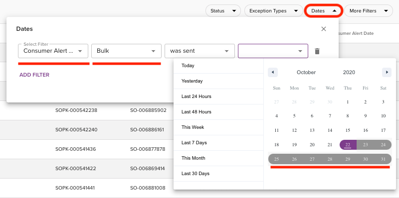Select October 18 in calendar
Screen dimensions: 399x198
276,145
